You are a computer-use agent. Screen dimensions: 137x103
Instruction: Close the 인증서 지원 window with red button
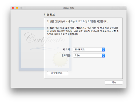click(x=13, y=8)
